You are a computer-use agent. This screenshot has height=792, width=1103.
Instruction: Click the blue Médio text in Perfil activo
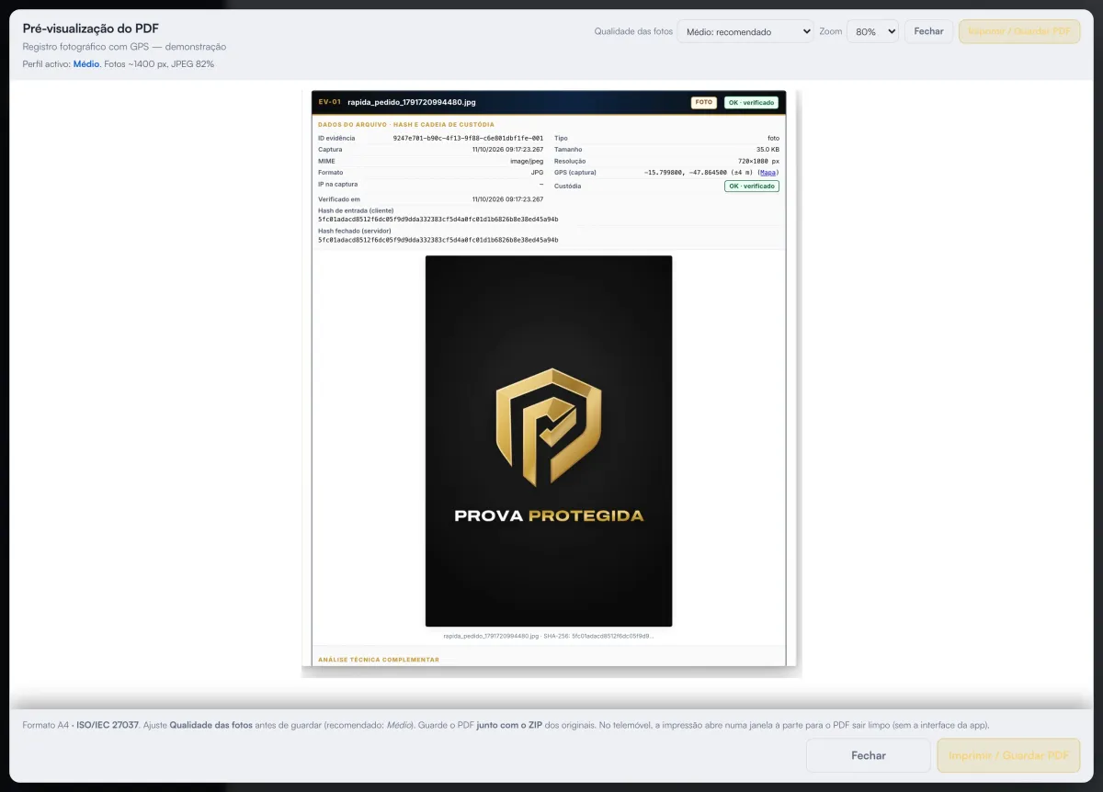(x=86, y=64)
